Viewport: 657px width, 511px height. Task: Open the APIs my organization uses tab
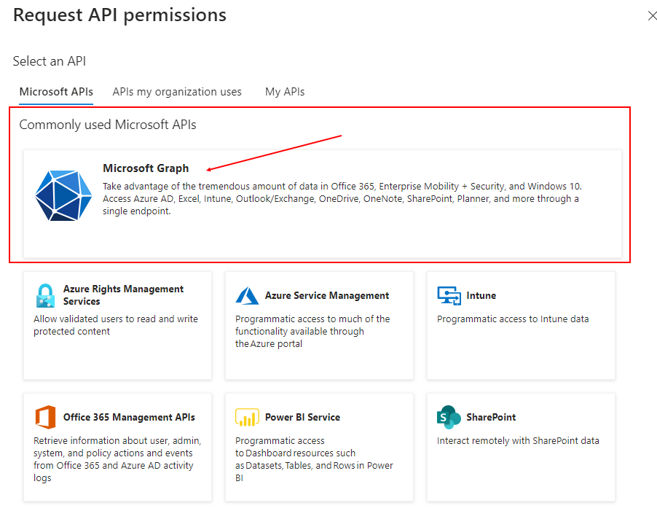tap(177, 92)
